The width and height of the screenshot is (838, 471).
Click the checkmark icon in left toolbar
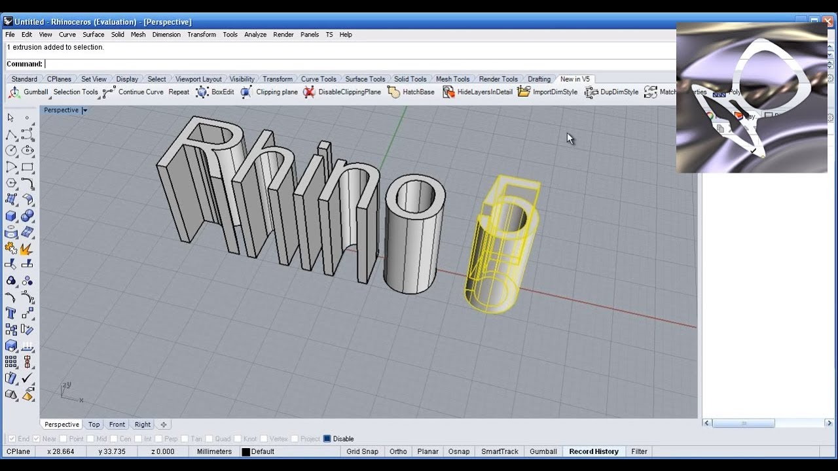coord(27,378)
